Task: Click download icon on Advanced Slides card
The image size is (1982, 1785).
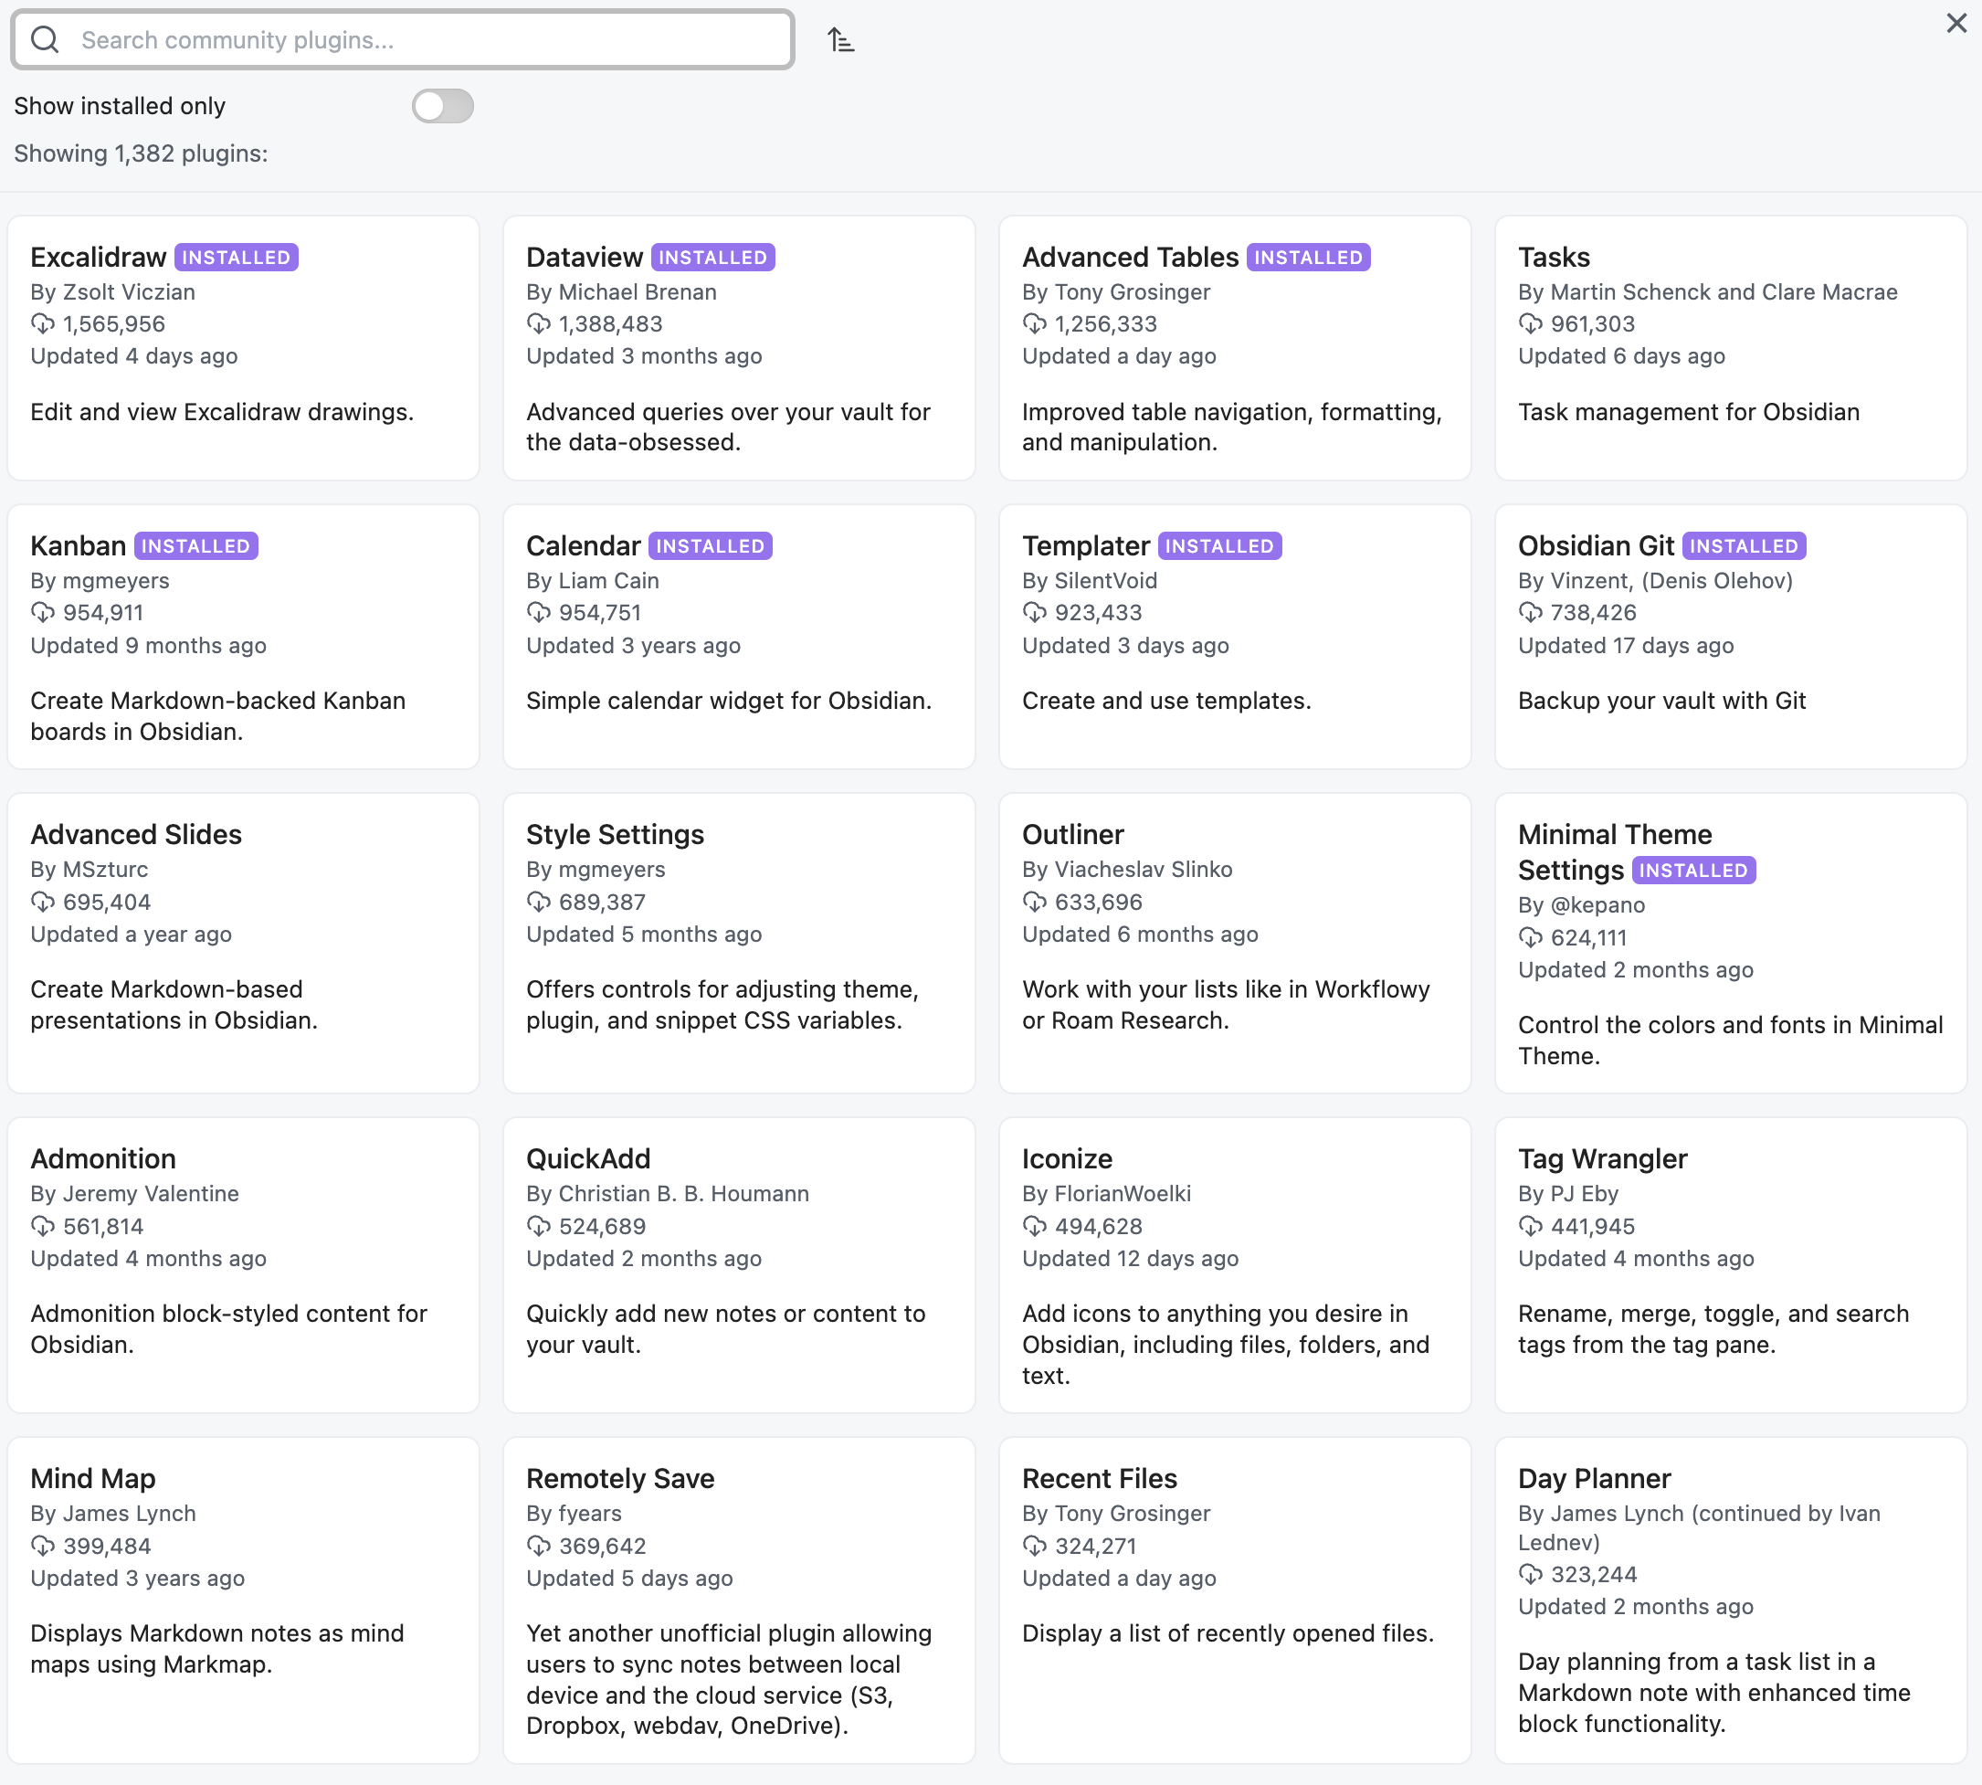Action: [42, 903]
